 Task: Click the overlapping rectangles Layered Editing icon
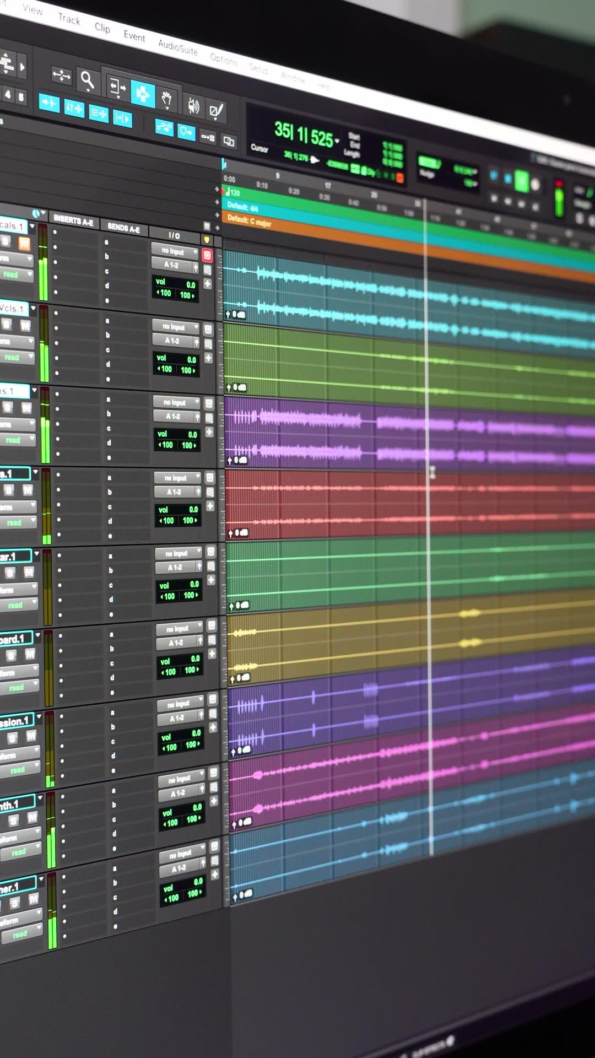coord(229,142)
